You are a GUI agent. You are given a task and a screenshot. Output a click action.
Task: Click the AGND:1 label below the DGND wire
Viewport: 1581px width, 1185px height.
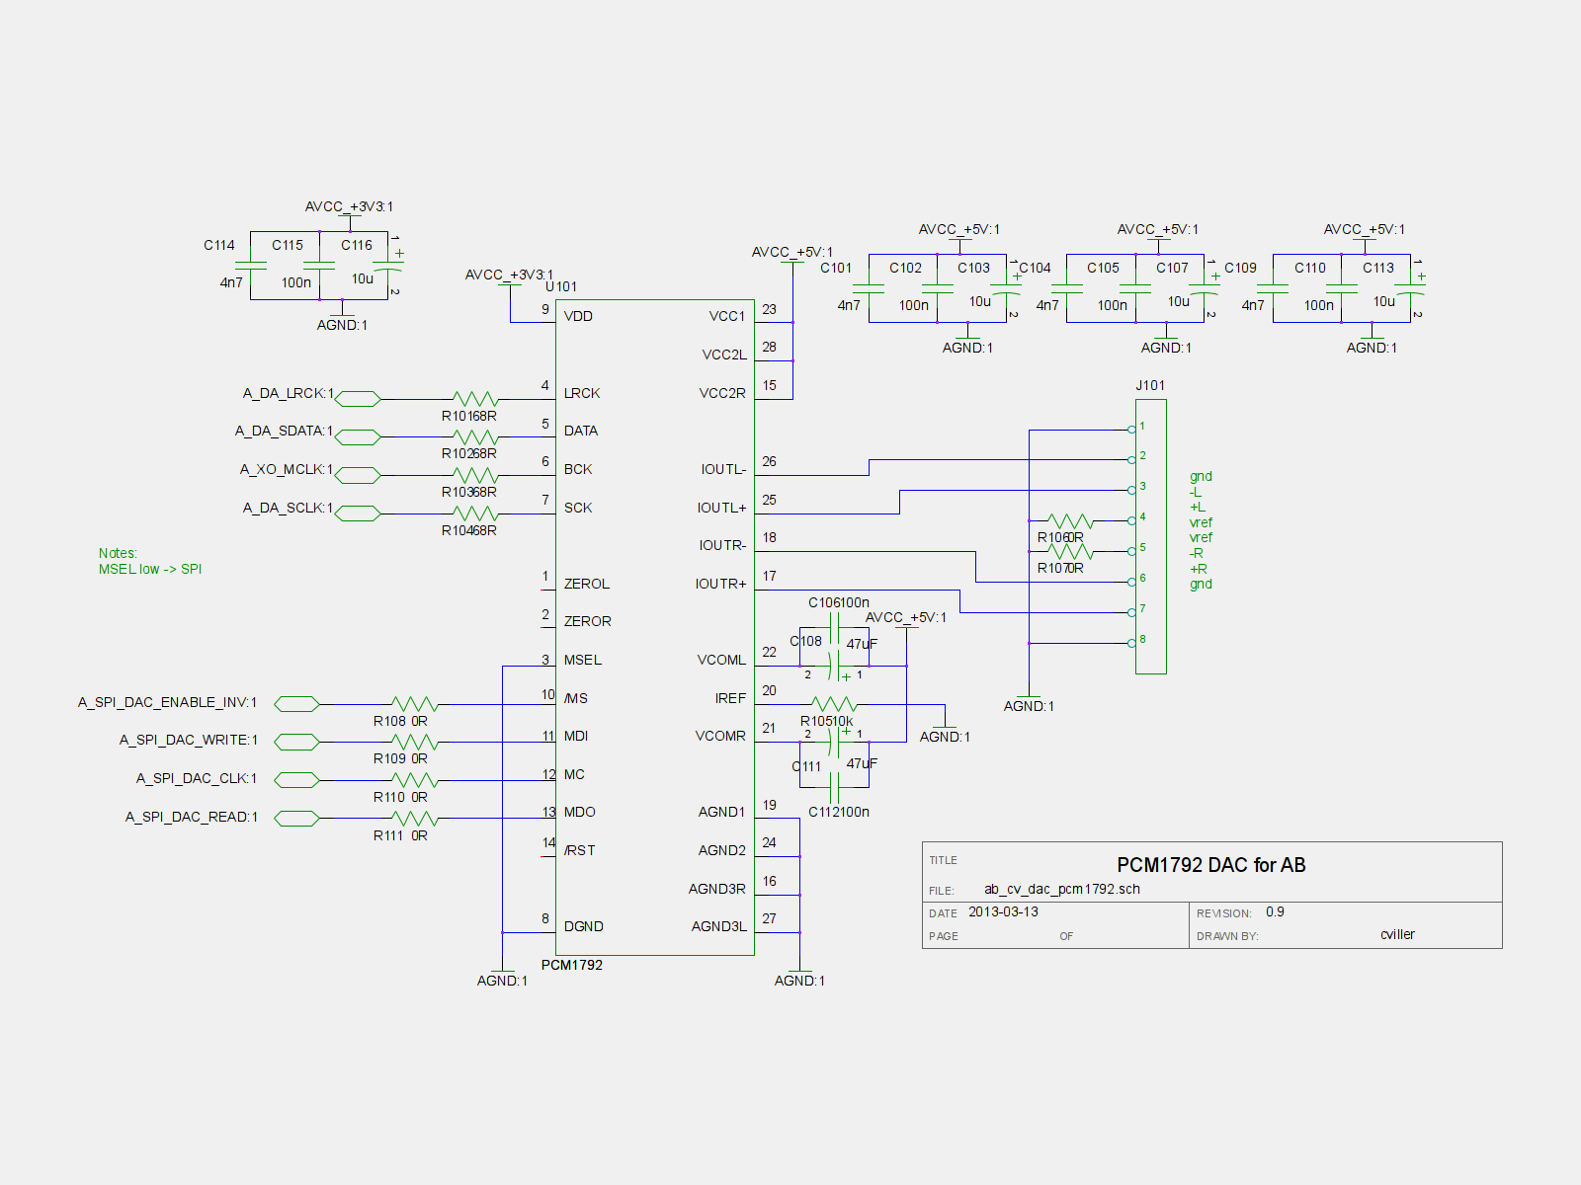click(502, 981)
